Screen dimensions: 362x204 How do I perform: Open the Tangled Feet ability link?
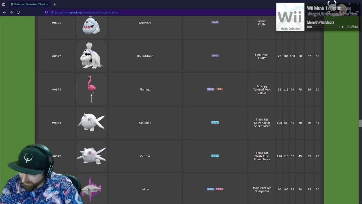coord(262,90)
